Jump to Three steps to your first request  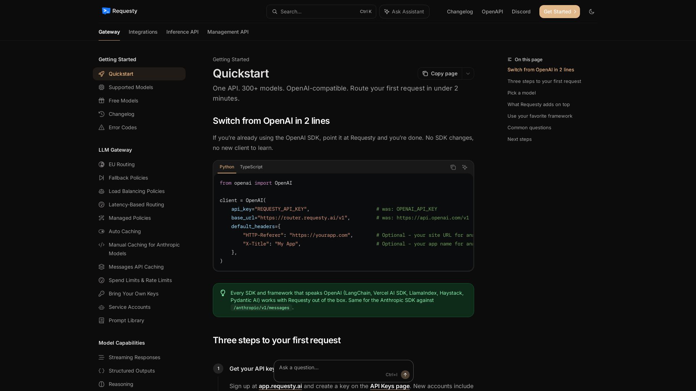click(544, 81)
